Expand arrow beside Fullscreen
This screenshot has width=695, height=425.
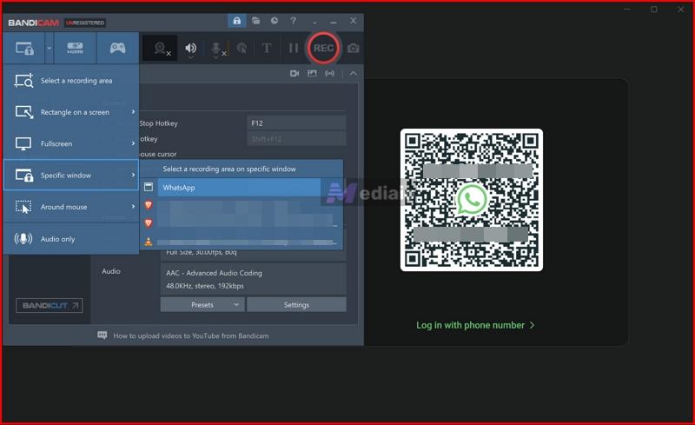click(133, 143)
